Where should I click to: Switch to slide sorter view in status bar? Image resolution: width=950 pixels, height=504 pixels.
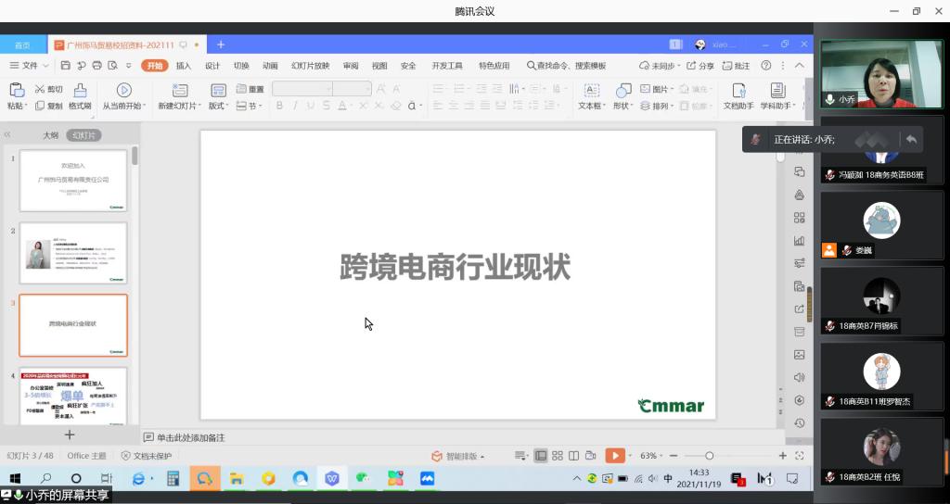pos(557,456)
